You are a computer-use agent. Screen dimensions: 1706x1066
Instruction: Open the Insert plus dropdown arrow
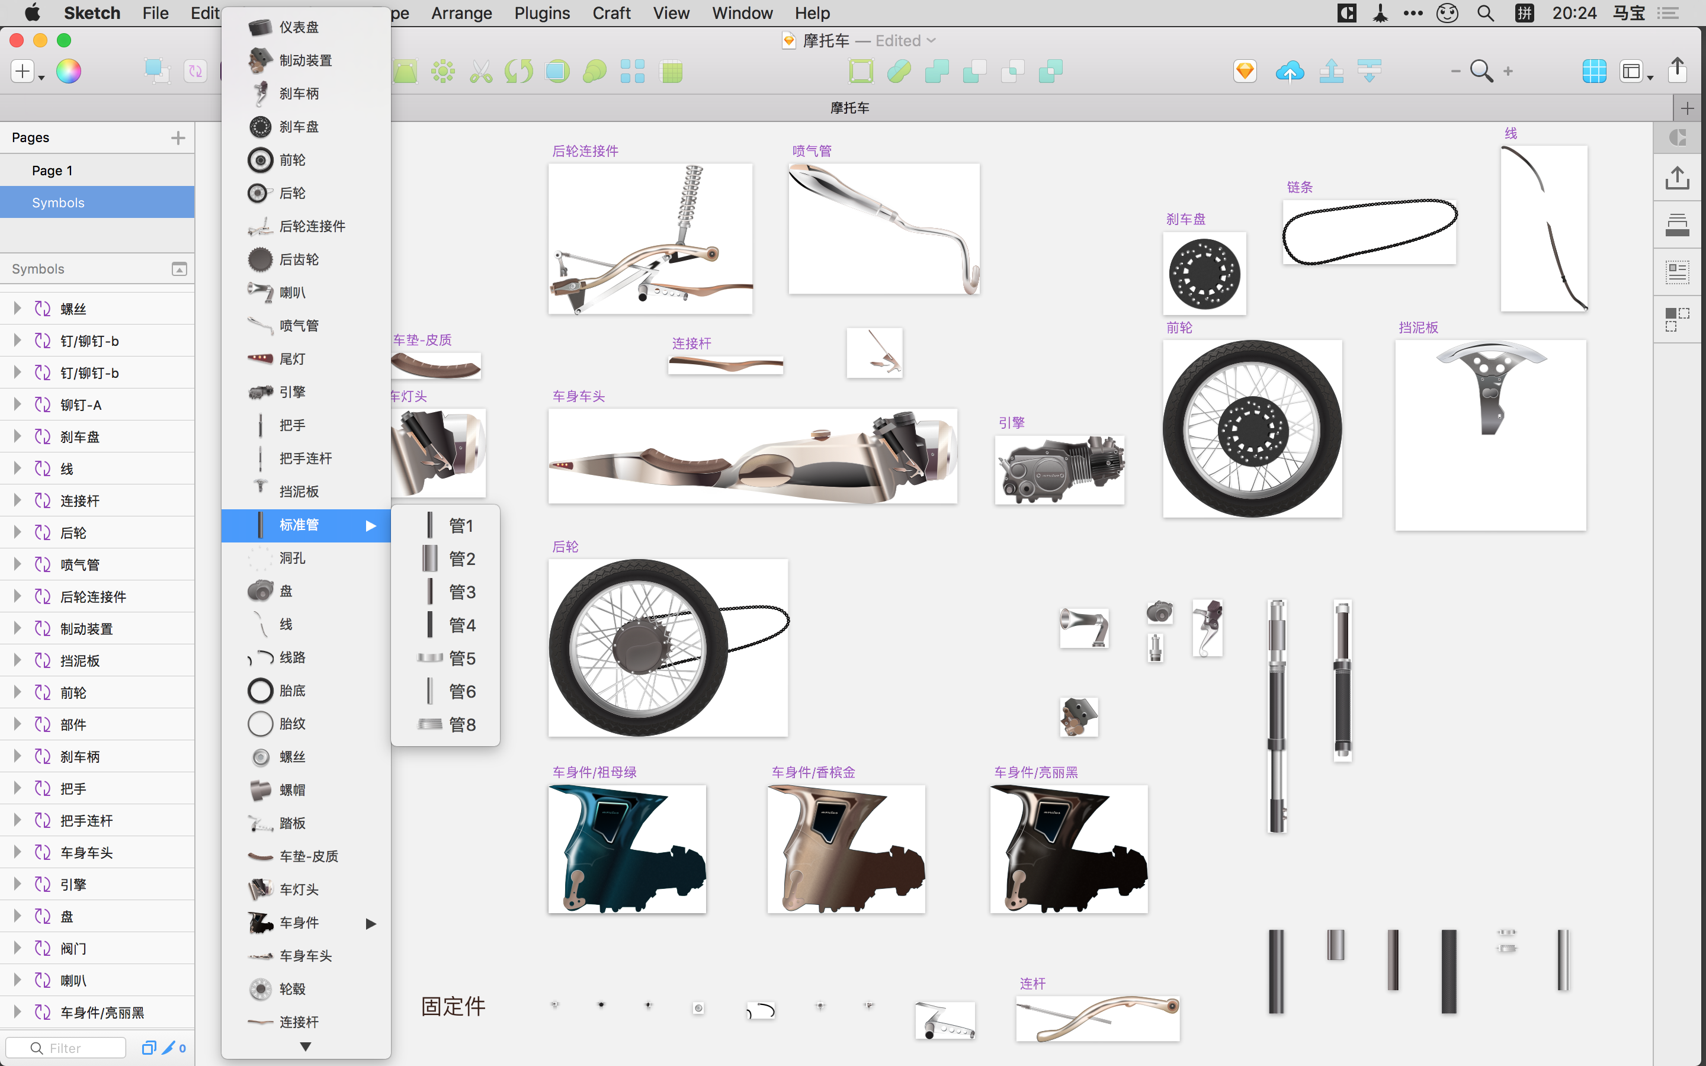coord(41,76)
